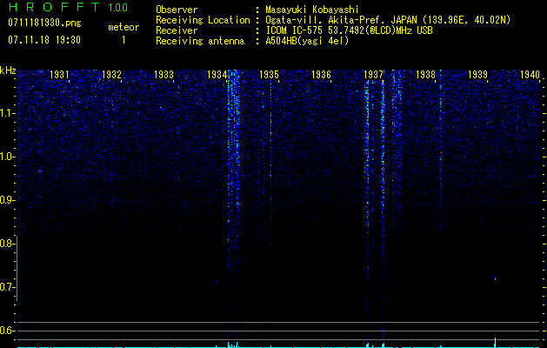
Task: Click the 0.9 kHz axis label
Action: 7,200
